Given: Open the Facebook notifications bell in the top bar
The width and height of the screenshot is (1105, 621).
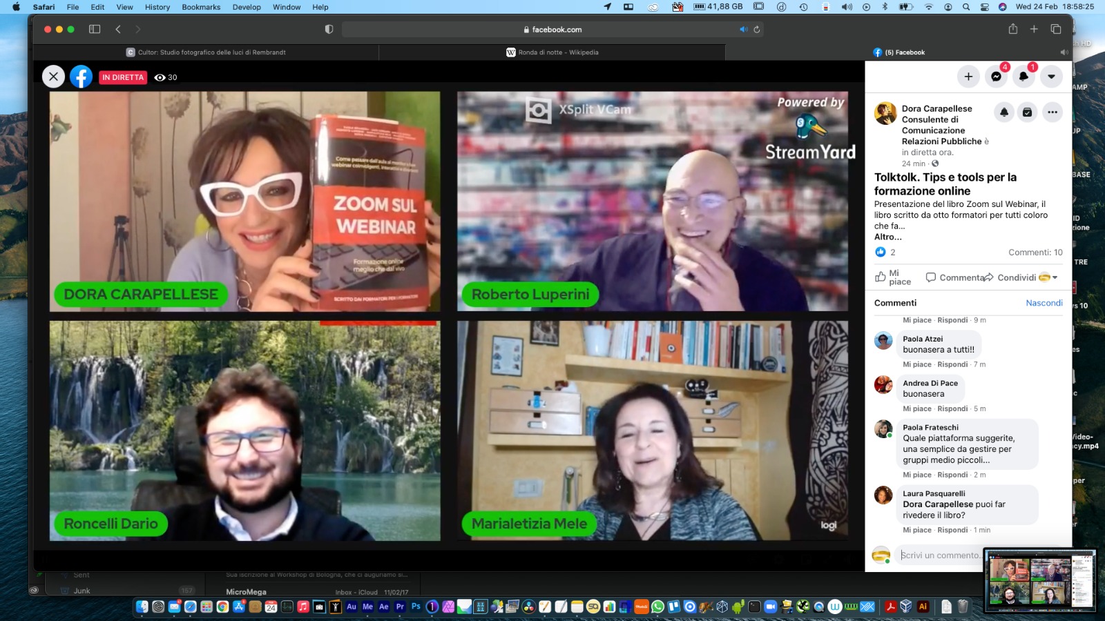Looking at the screenshot, I should 1024,77.
